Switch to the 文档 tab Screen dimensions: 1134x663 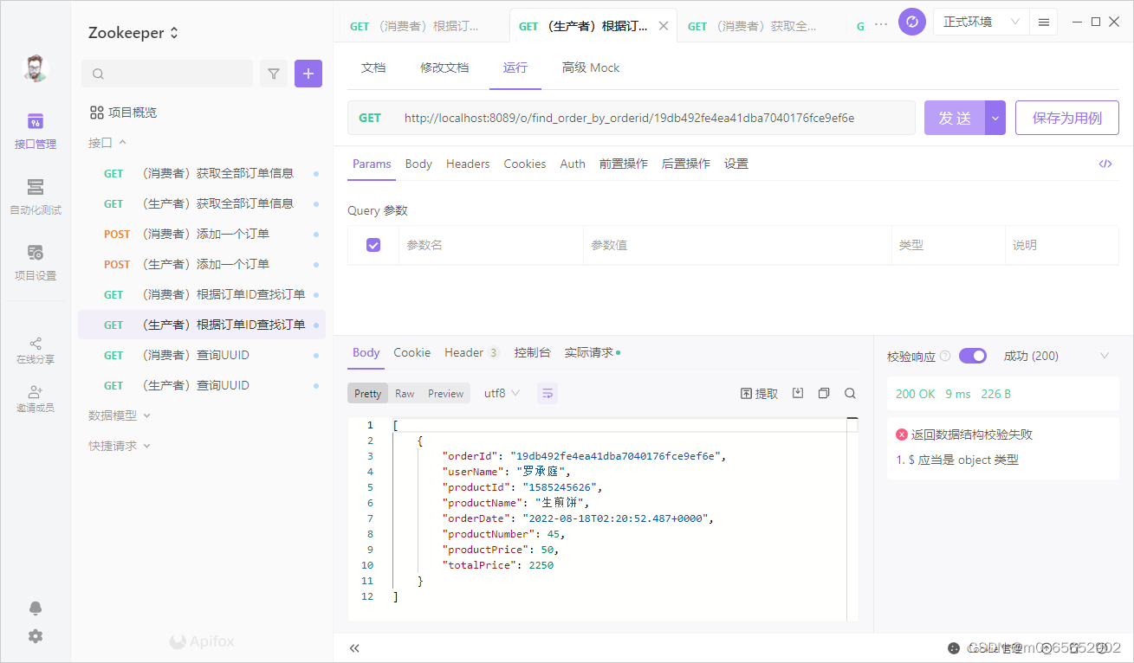point(373,68)
